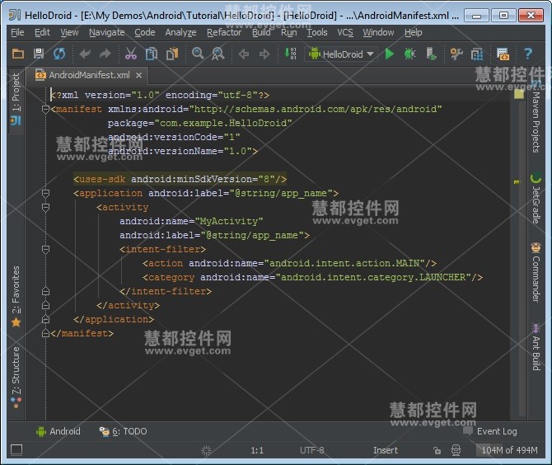Open the Analyze menu
Viewport: 552px width, 465px height.
(180, 32)
